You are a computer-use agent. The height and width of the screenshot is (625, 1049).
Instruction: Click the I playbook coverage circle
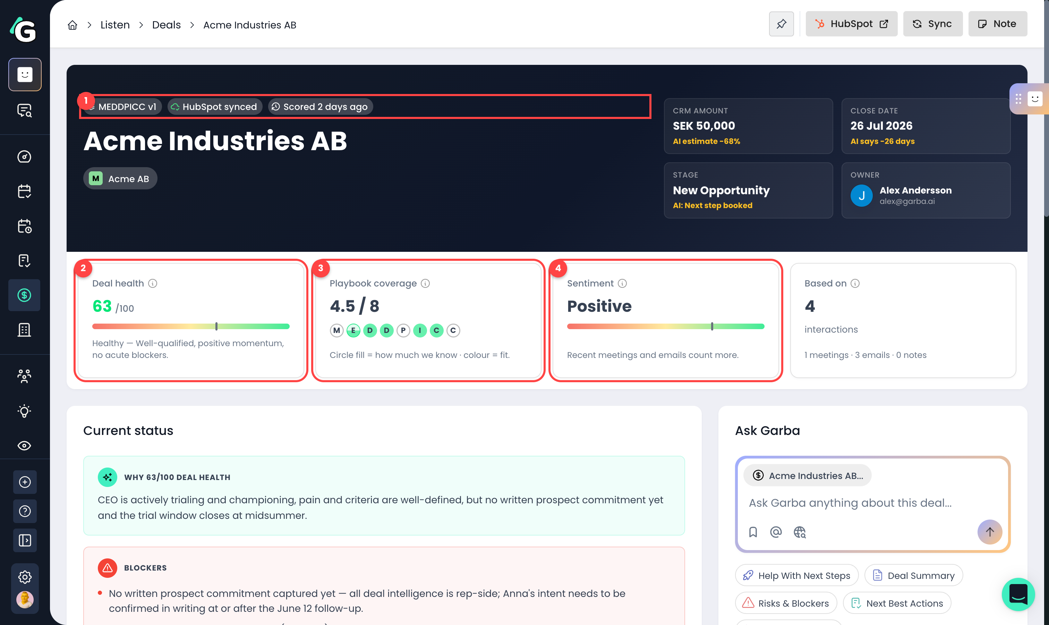point(420,331)
